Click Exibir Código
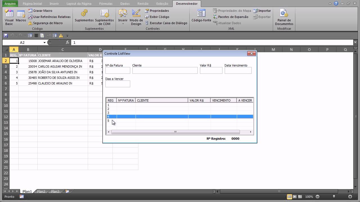 coord(157,17)
